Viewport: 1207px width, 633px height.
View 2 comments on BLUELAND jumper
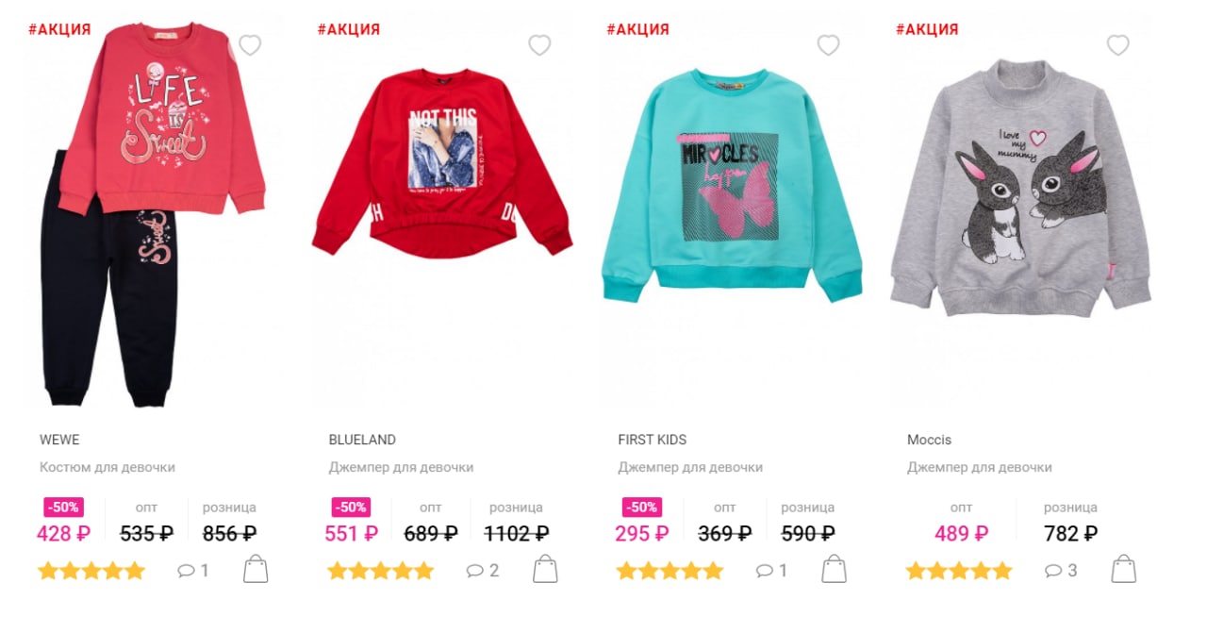(x=483, y=571)
